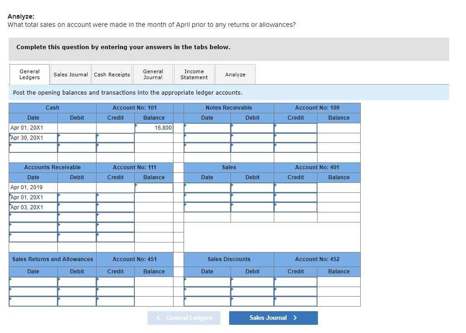
Task: Click the Cash credit field for Apr 30
Action: [115, 138]
